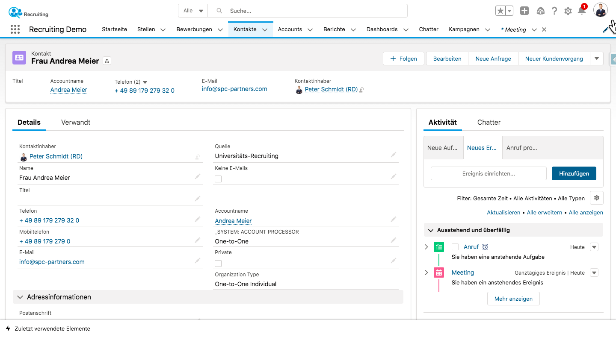Open Setup gear in header
616x337 pixels.
(x=568, y=12)
